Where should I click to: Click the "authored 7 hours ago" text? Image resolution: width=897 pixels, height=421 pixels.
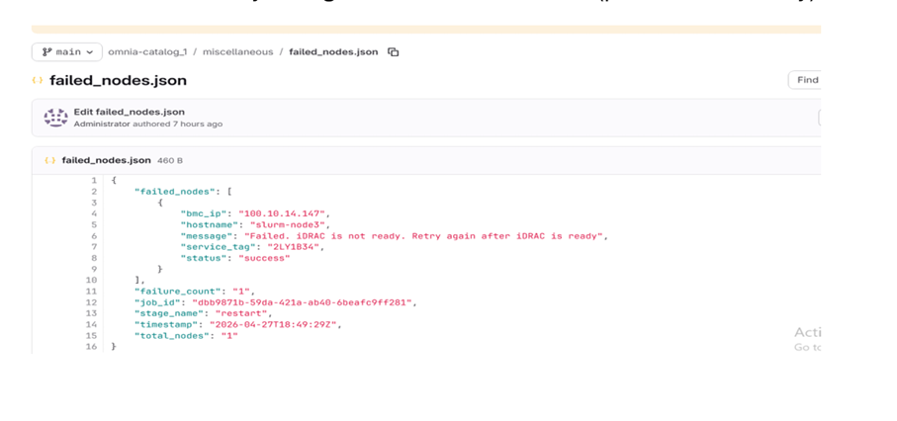(178, 125)
